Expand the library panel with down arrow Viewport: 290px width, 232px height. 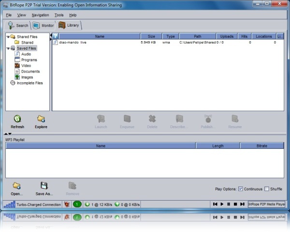pos(10,133)
